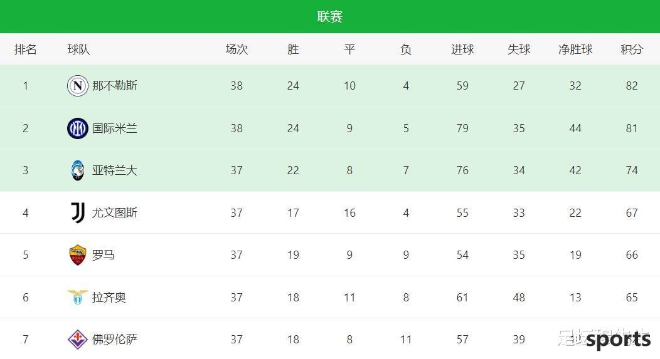Click the 排名 column header
Image resolution: width=660 pixels, height=359 pixels.
click(26, 49)
